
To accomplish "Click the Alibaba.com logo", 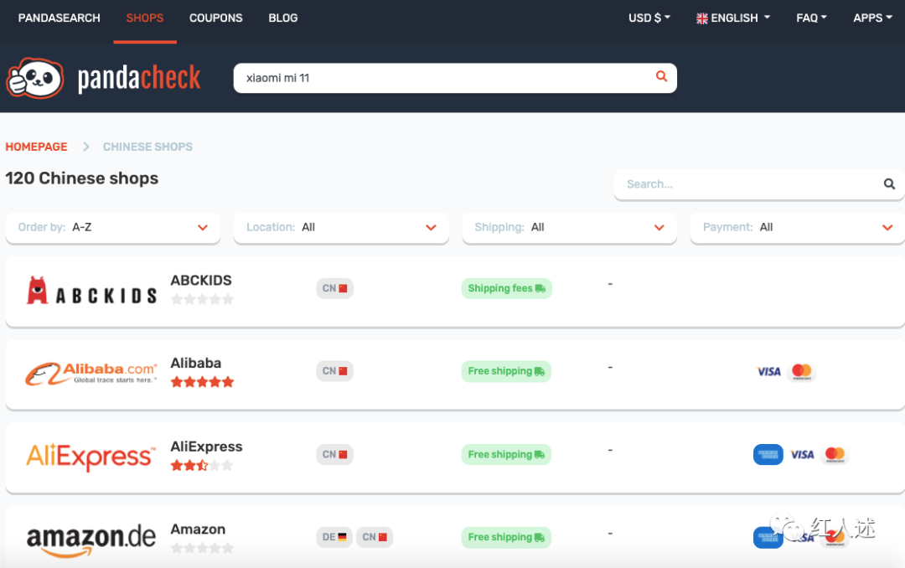I will coord(91,374).
